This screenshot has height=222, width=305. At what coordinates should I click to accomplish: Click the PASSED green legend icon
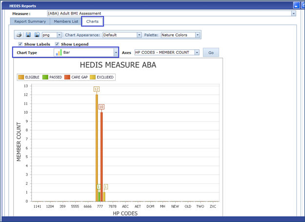[46, 77]
